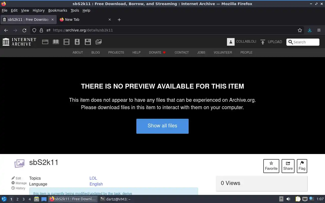Open the BLOG link

(95, 53)
